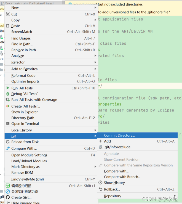Choose FindViewByMe (xml) entry
Screen dimensions: 182x204
click(51, 179)
